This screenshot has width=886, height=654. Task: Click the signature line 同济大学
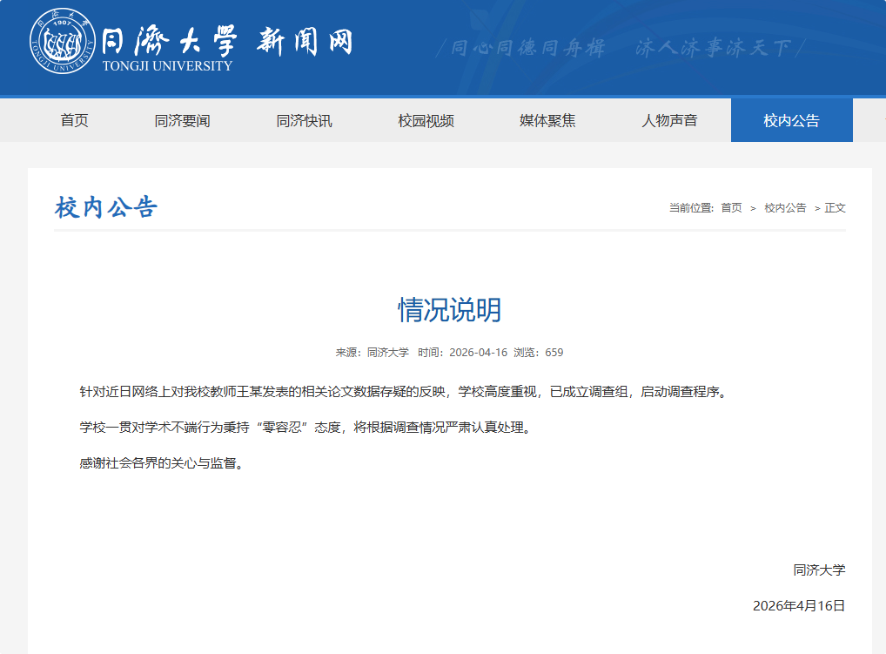(819, 570)
